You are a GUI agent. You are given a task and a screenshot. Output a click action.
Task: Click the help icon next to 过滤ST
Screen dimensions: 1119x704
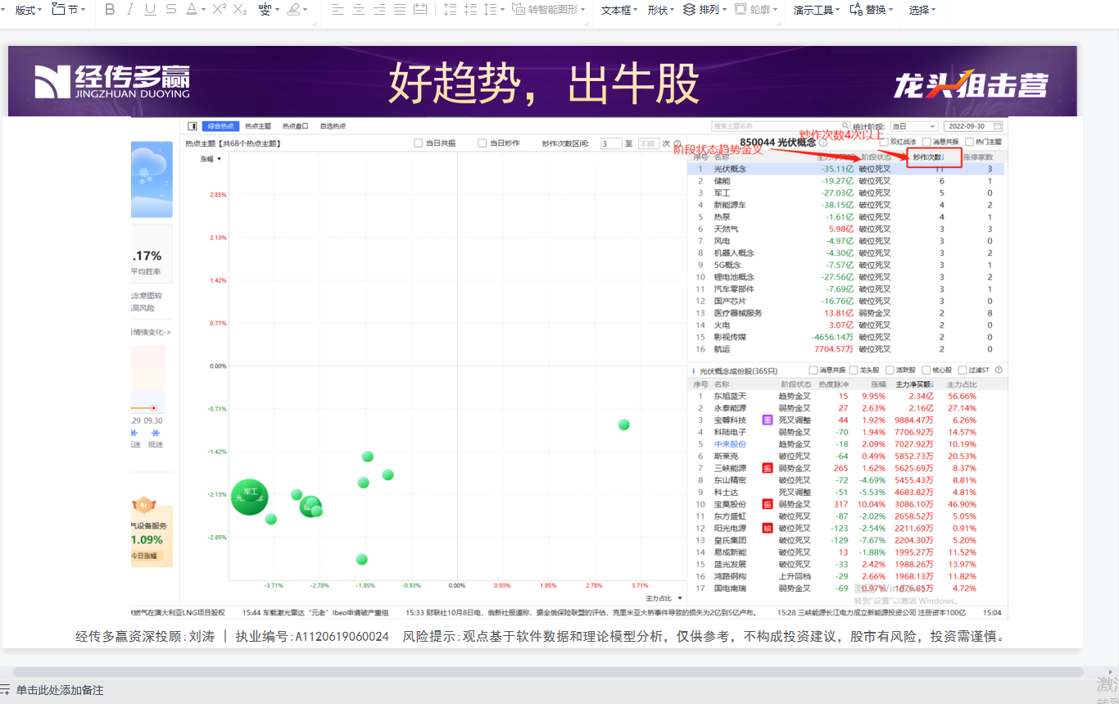[999, 370]
